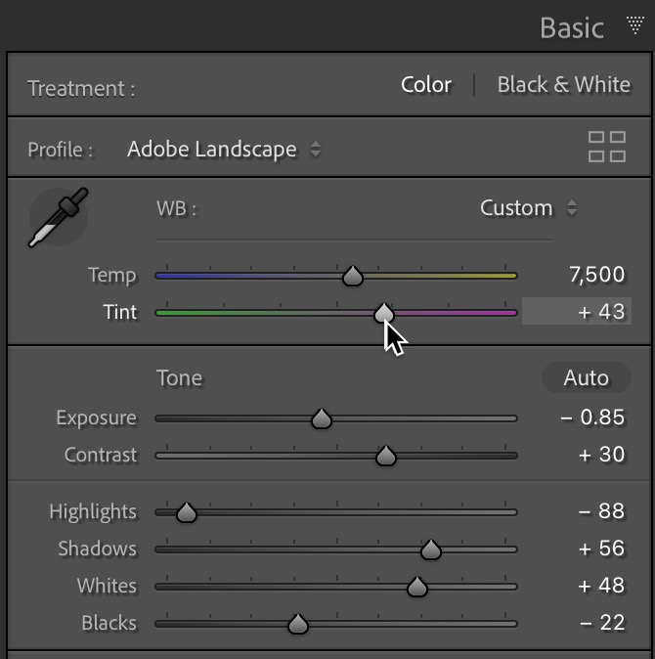
Task: Open the WB Custom preset dropdown
Action: (529, 208)
